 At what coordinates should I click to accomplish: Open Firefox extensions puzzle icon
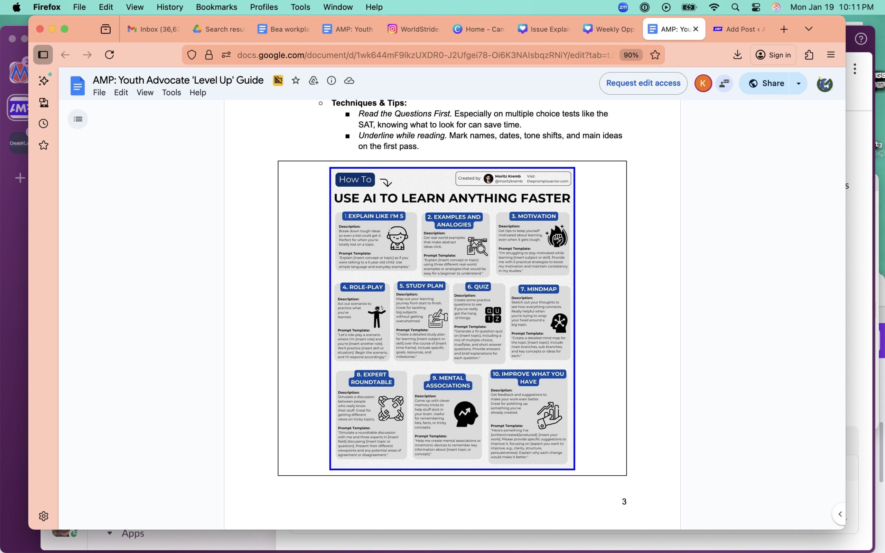[809, 55]
